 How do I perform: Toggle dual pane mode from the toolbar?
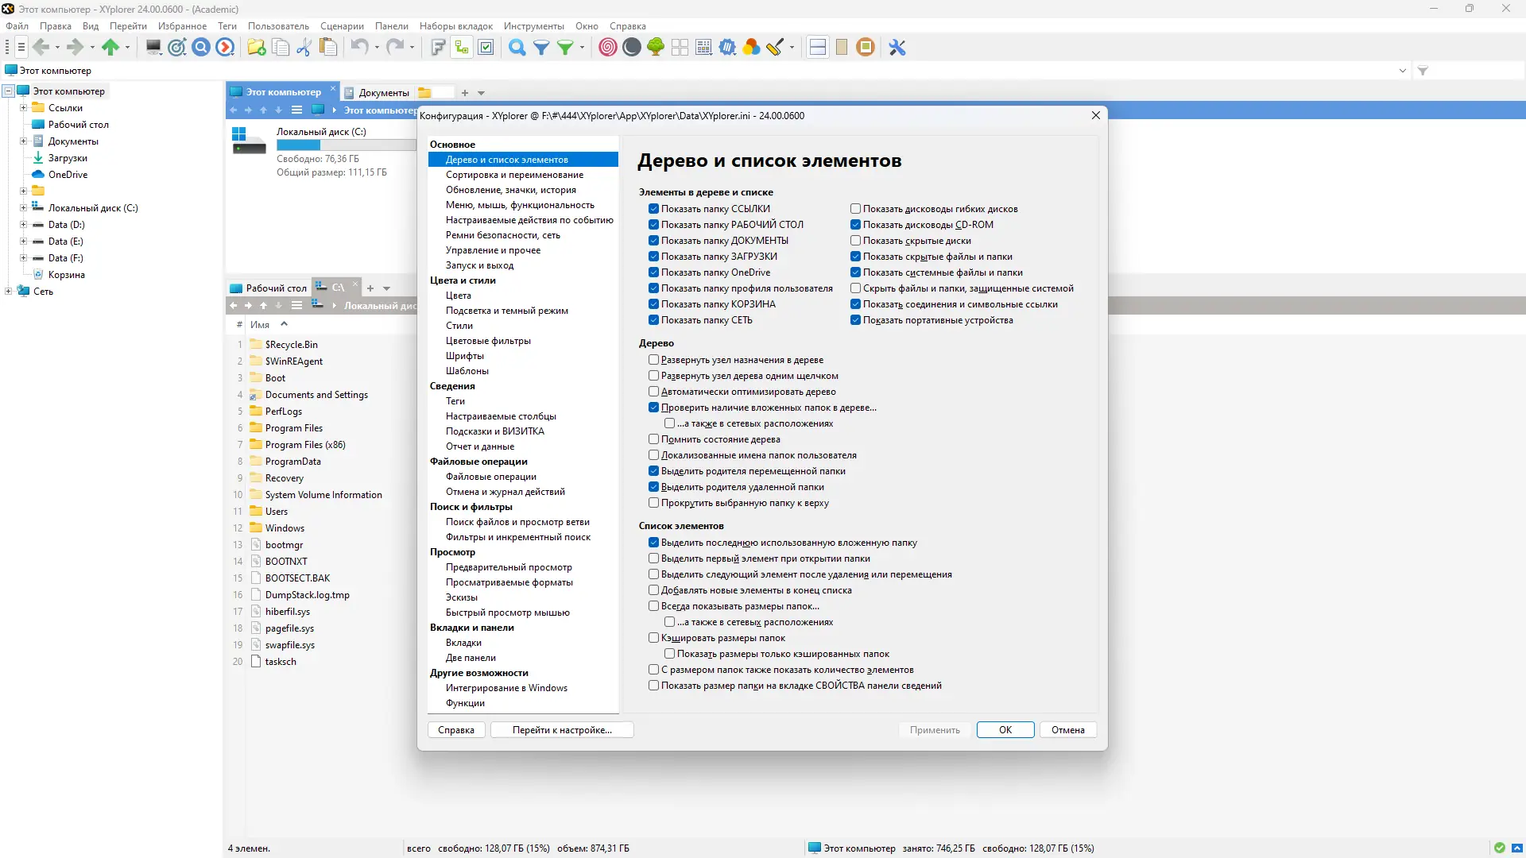[x=817, y=48]
